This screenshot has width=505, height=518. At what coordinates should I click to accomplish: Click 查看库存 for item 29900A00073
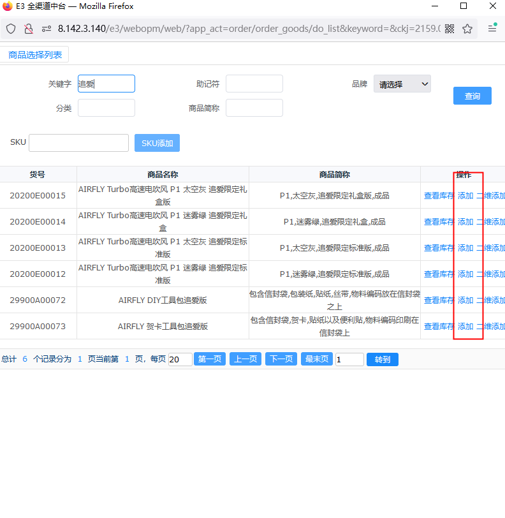point(439,326)
